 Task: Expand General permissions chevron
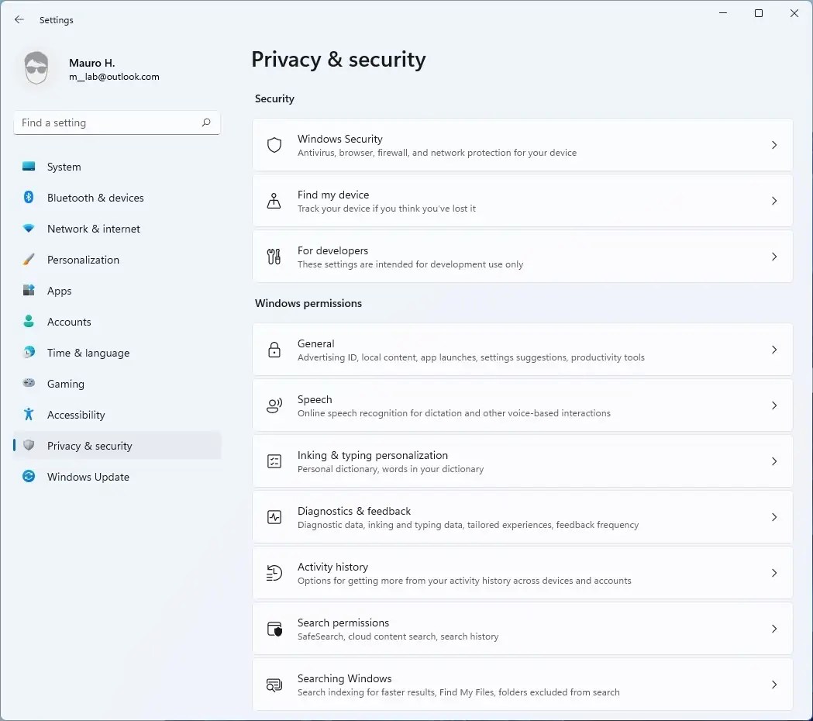click(774, 350)
